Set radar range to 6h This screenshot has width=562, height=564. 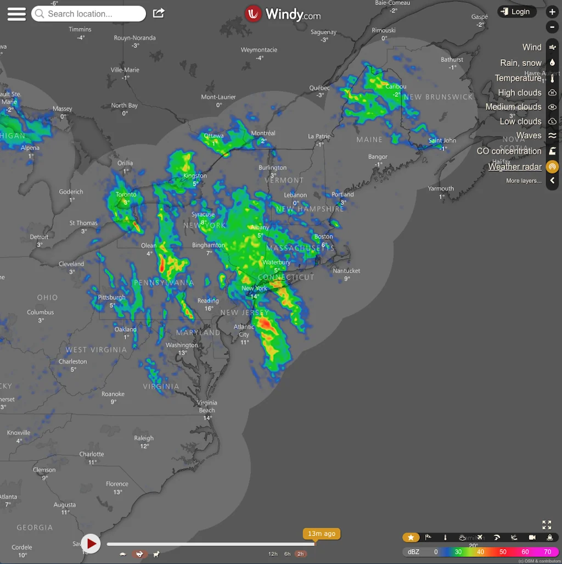[287, 554]
